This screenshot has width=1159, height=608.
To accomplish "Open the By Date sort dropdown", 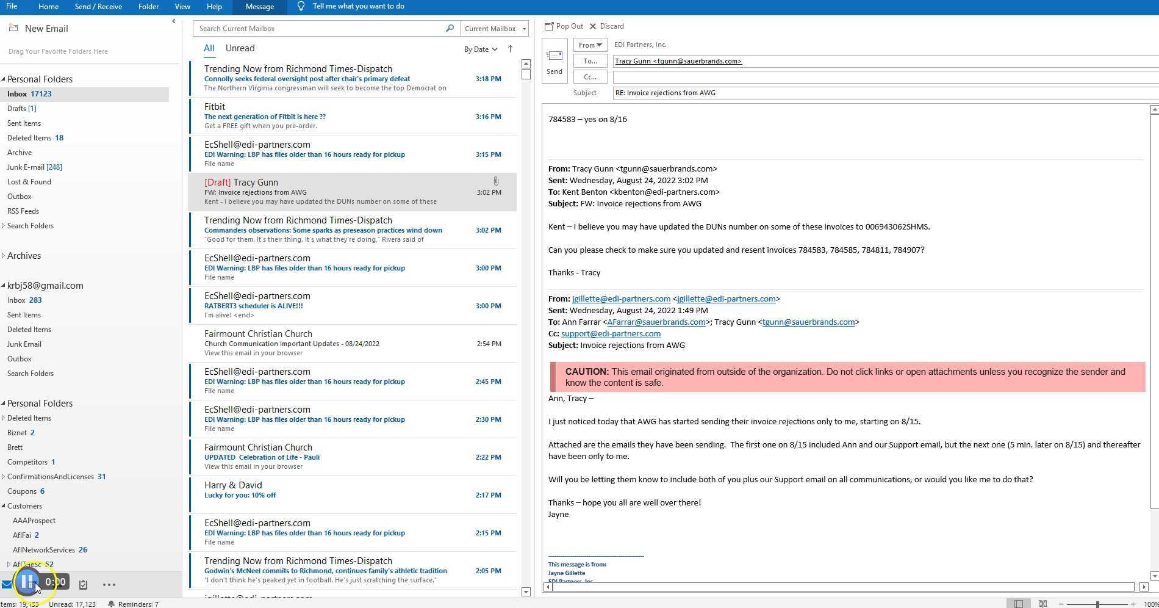I will [x=480, y=49].
